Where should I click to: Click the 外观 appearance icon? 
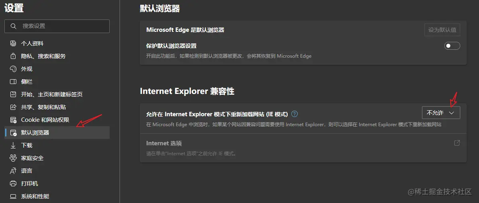[13, 69]
